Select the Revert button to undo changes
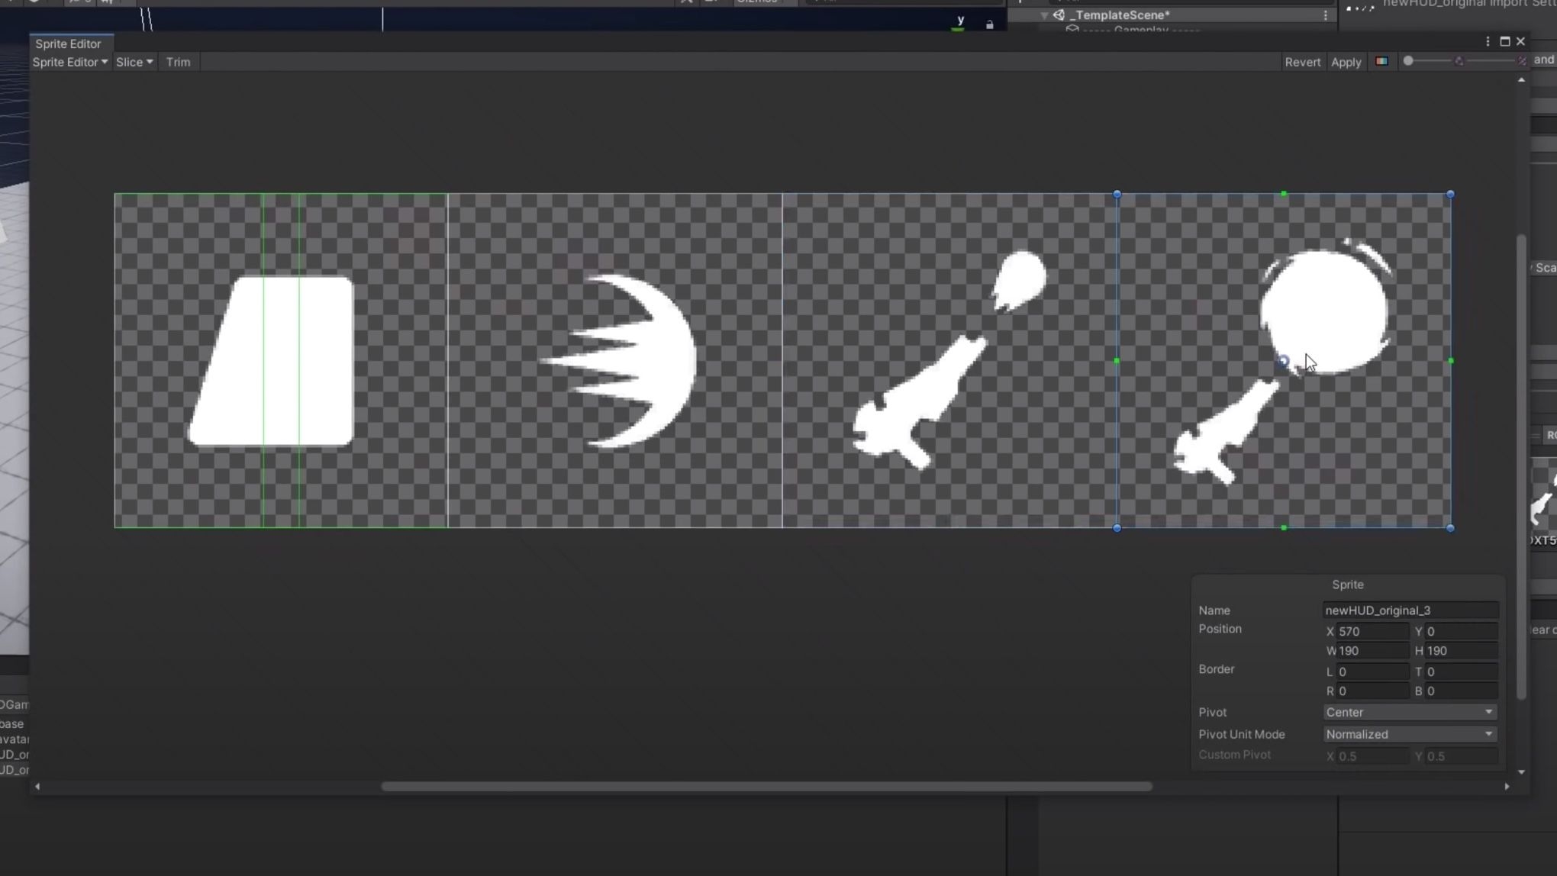Image resolution: width=1557 pixels, height=876 pixels. 1303,61
